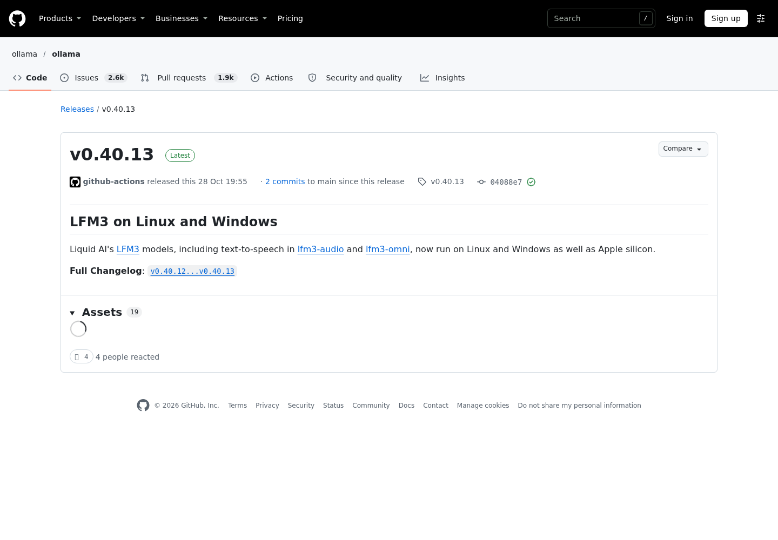Collapse the Assets section

click(97, 312)
